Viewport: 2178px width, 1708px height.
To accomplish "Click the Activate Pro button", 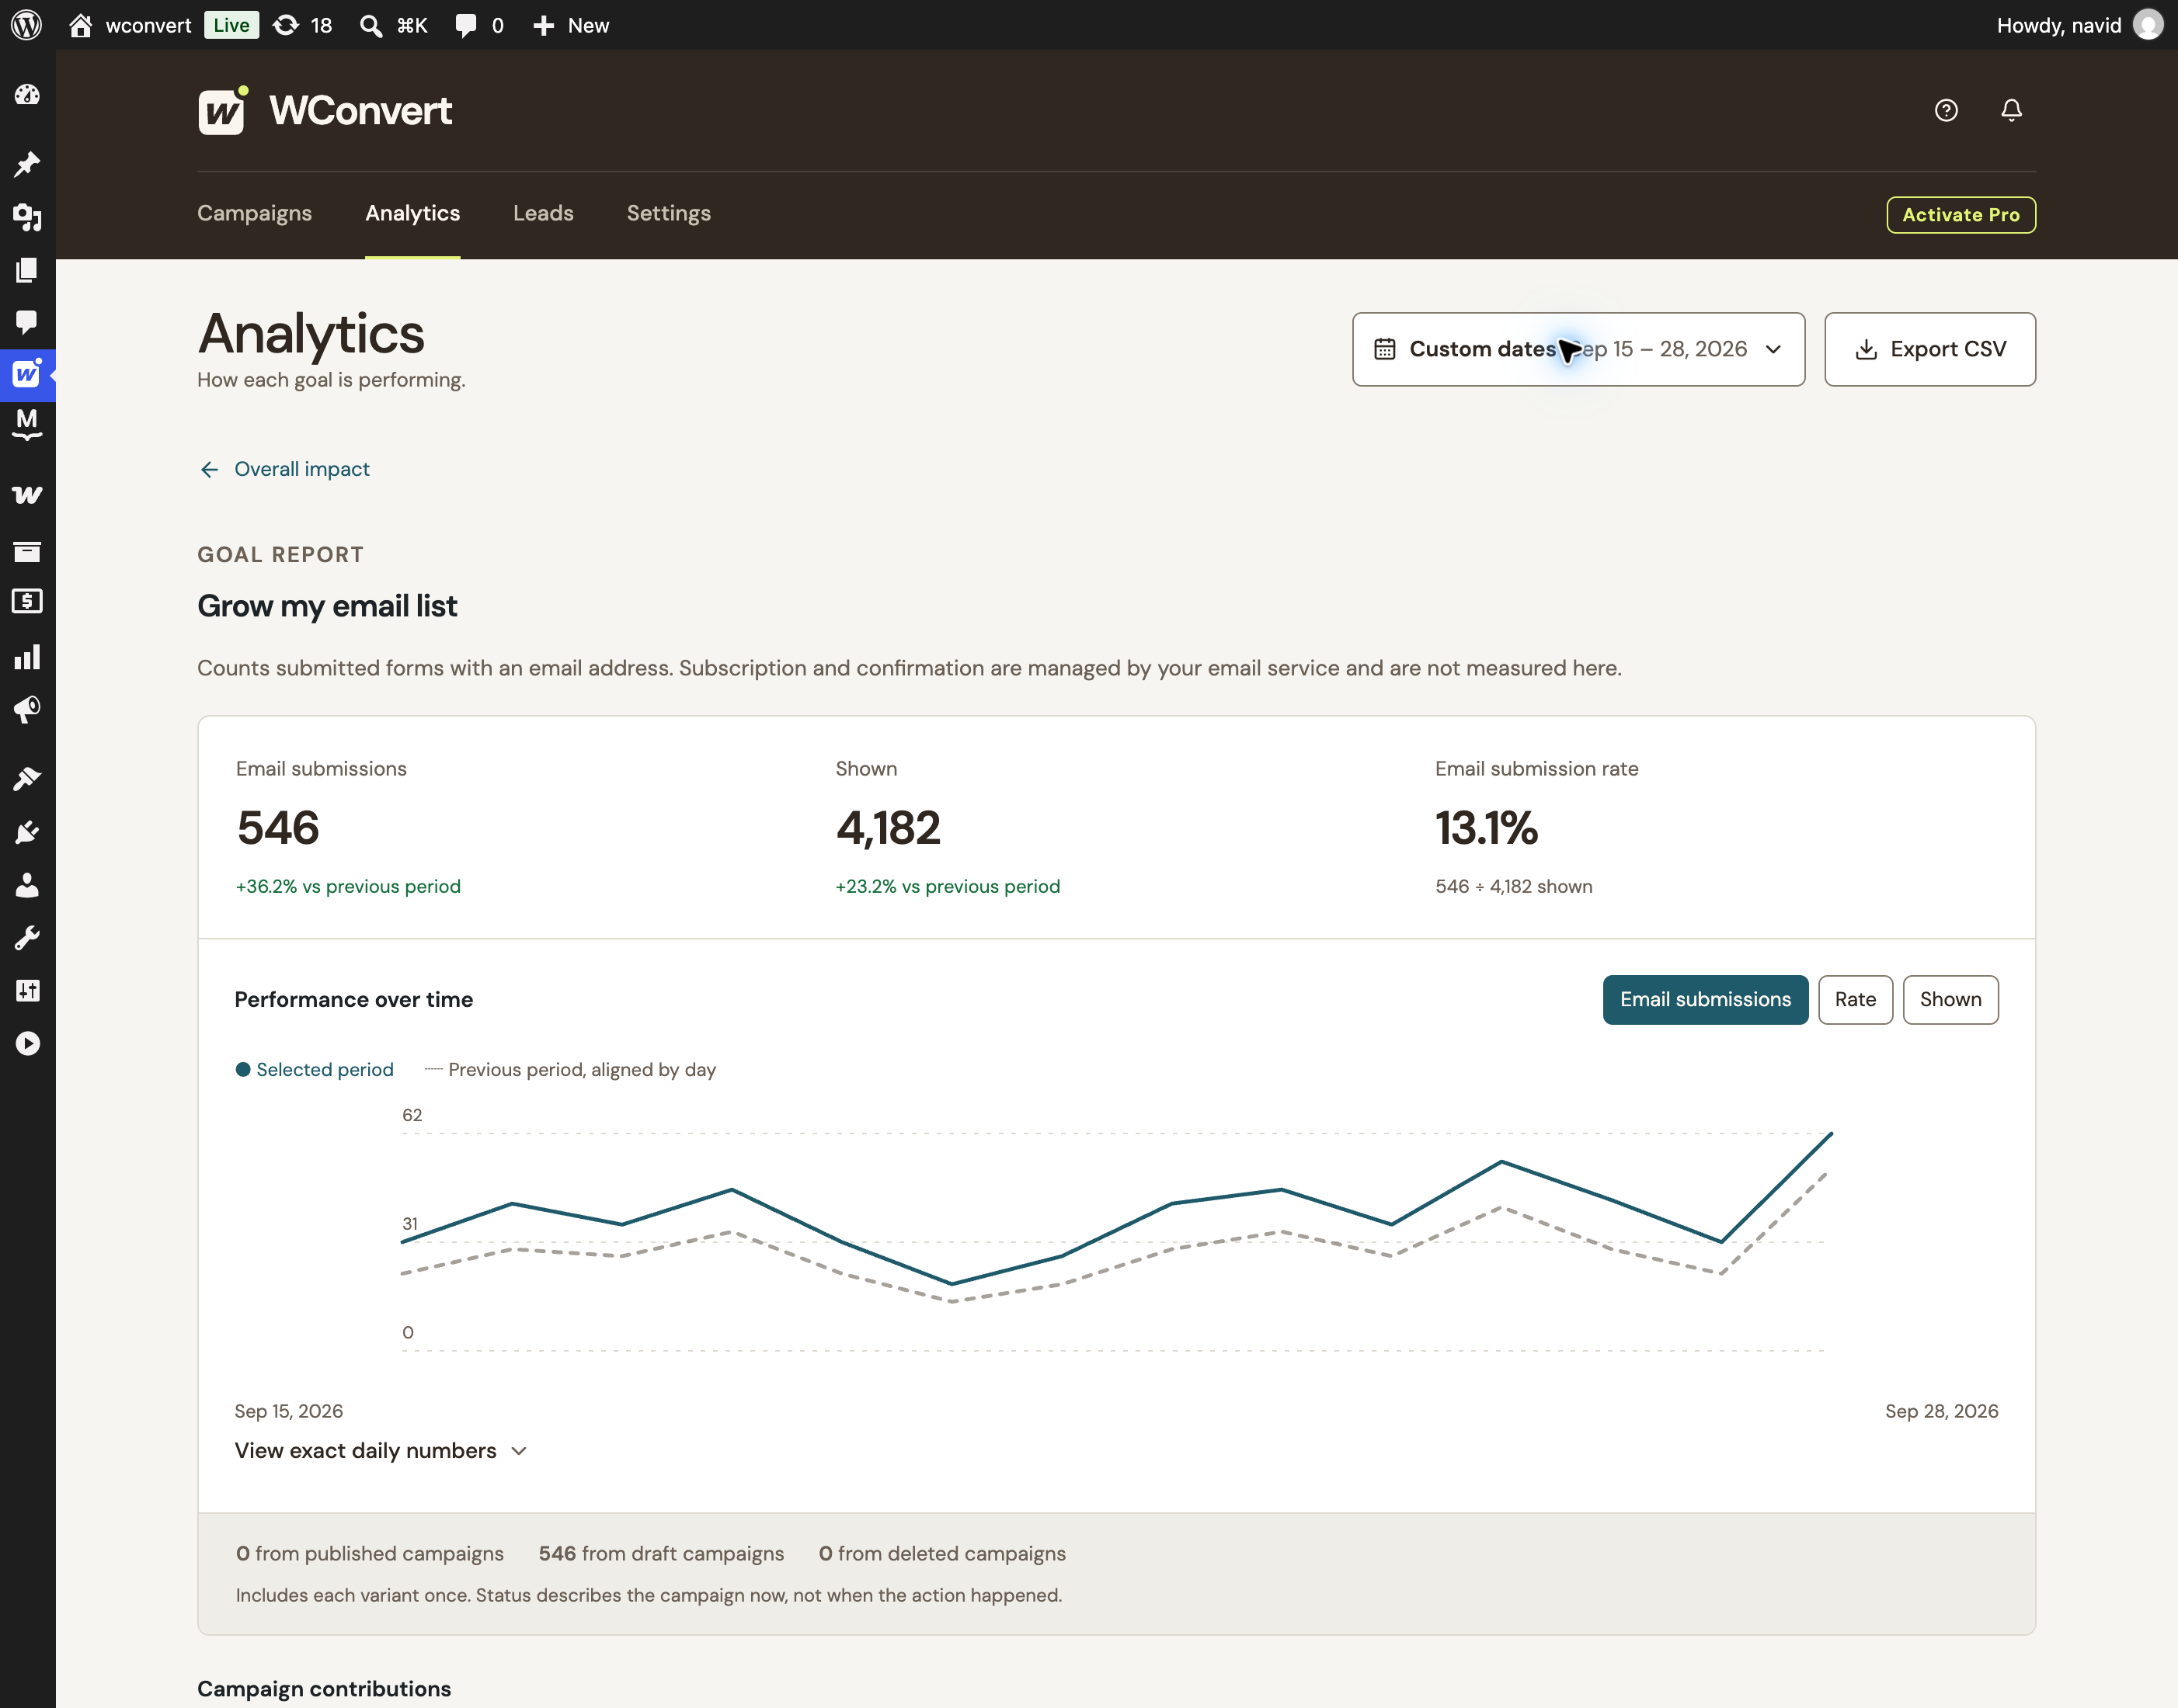I will coord(1960,215).
